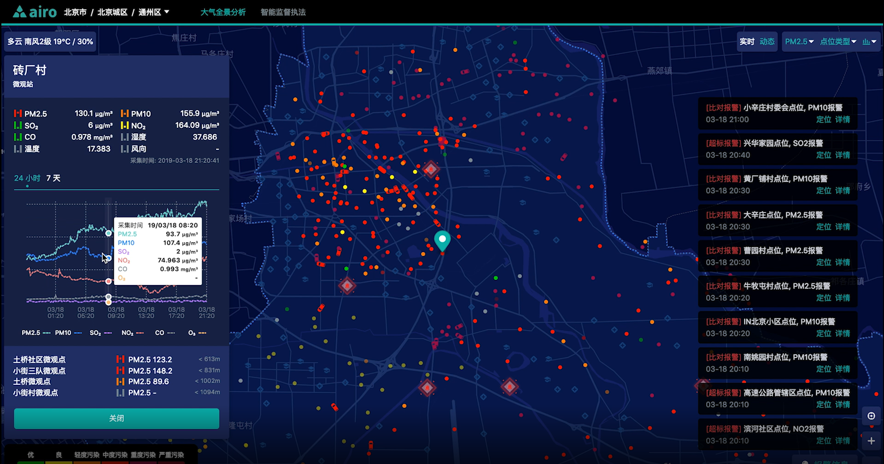Open the 点位类型 dropdown

pyautogui.click(x=838, y=41)
